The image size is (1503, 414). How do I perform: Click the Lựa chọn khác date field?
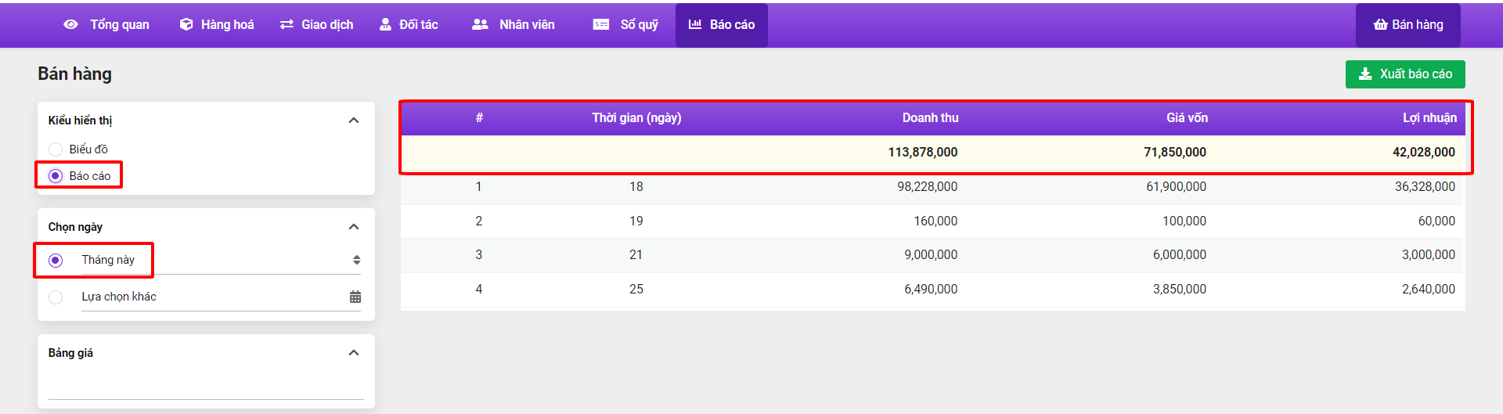pos(222,297)
